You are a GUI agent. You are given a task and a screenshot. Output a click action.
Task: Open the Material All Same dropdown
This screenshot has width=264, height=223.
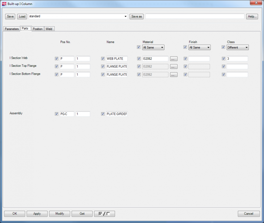click(x=153, y=47)
